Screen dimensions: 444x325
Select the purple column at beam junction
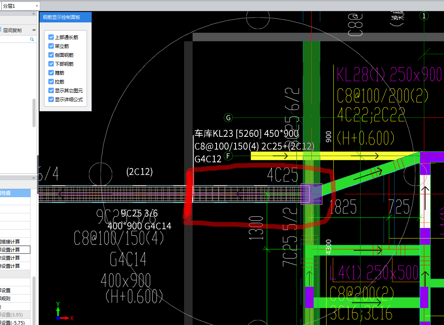tap(311, 194)
